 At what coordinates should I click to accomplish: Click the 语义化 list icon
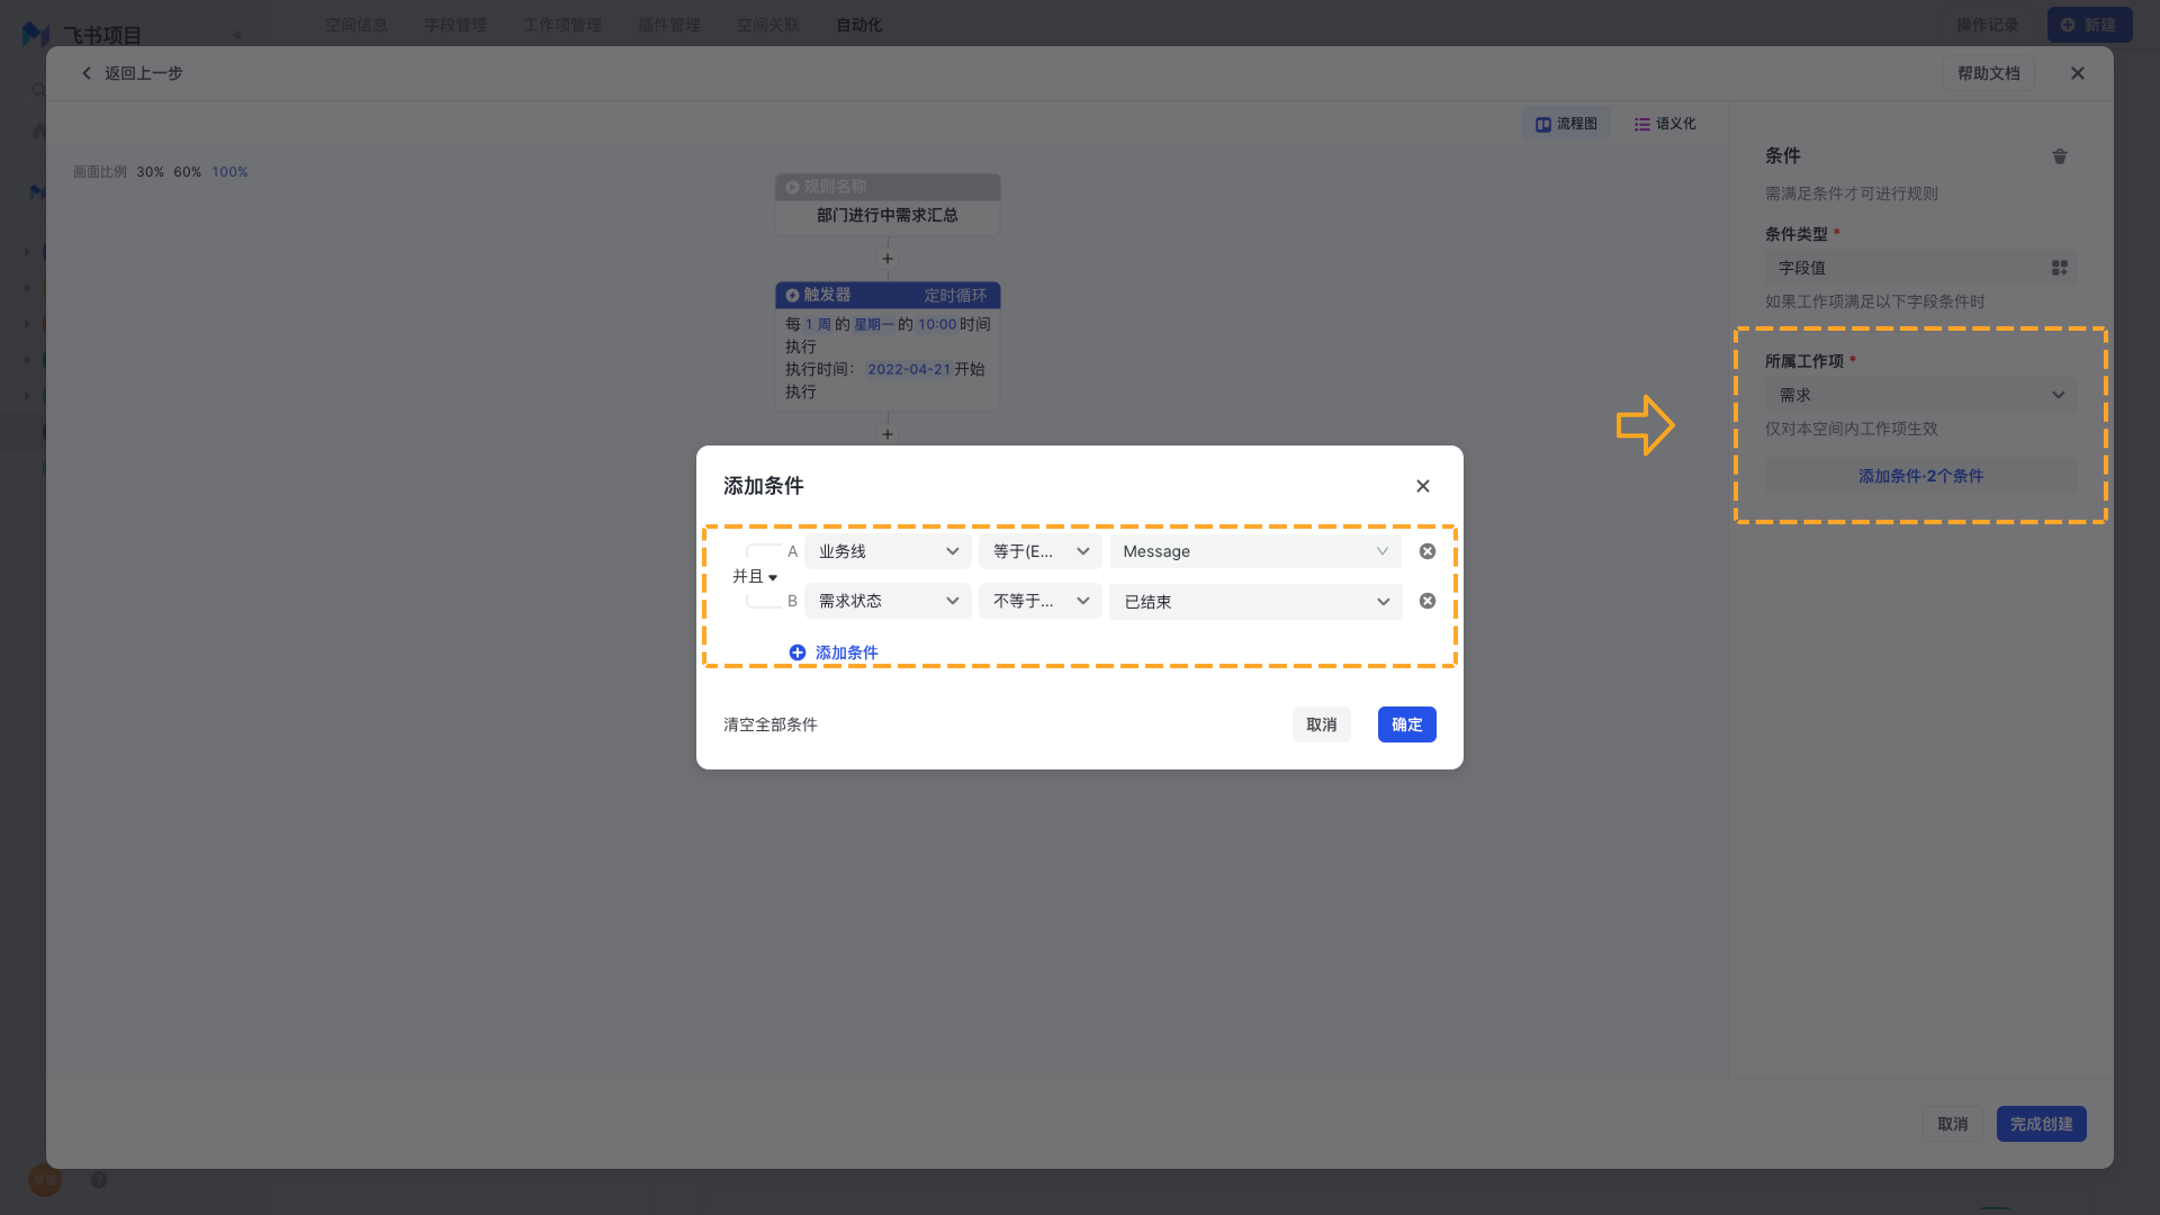tap(1641, 124)
